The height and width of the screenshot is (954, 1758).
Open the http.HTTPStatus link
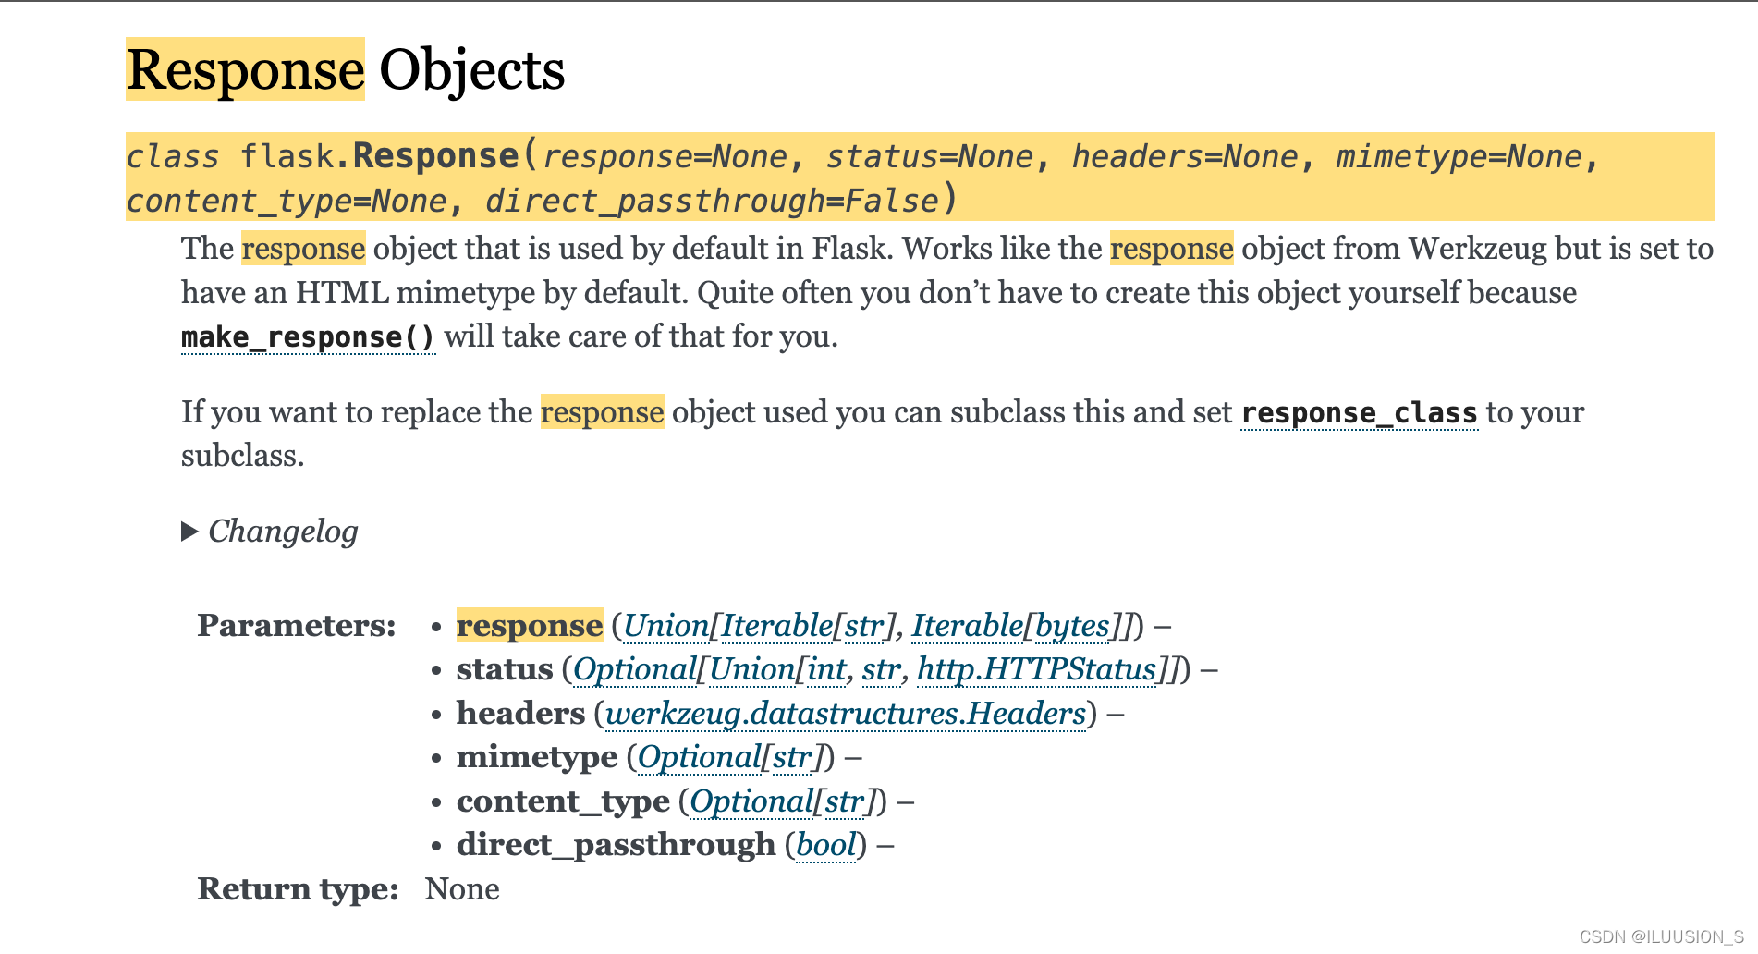pos(1037,669)
